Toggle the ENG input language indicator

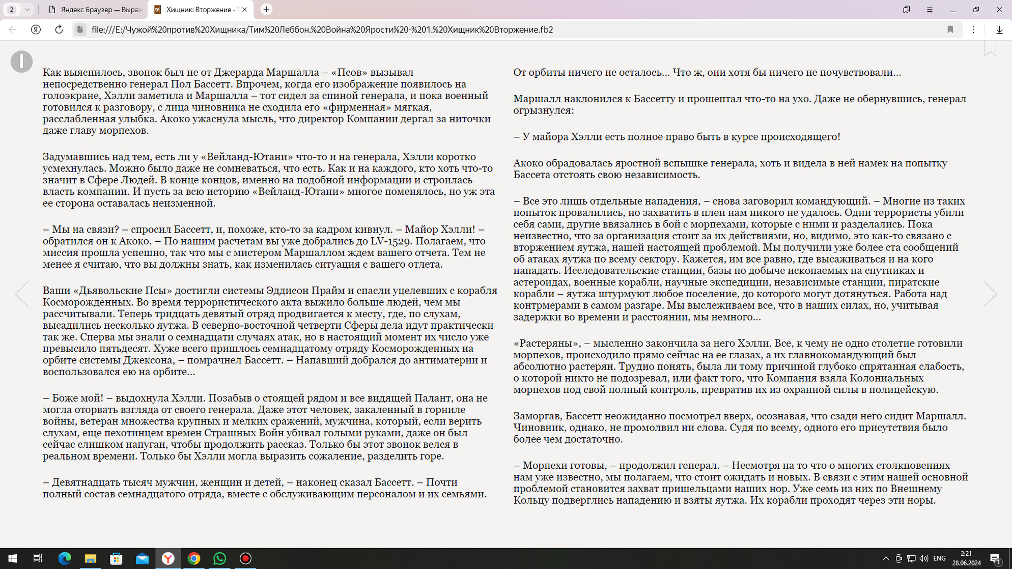pyautogui.click(x=940, y=558)
